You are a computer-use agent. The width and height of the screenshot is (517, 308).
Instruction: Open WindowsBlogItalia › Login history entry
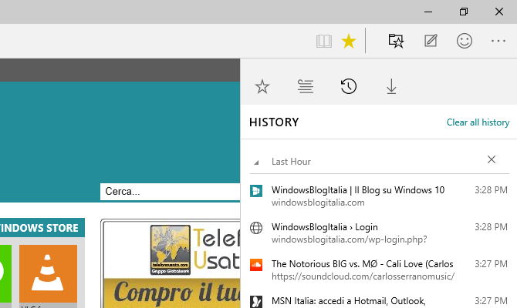click(379, 233)
